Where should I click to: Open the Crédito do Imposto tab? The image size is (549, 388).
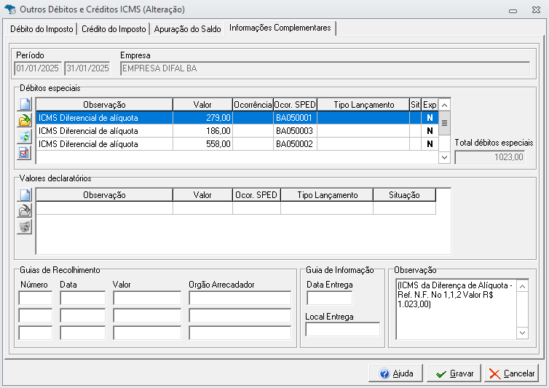click(114, 29)
